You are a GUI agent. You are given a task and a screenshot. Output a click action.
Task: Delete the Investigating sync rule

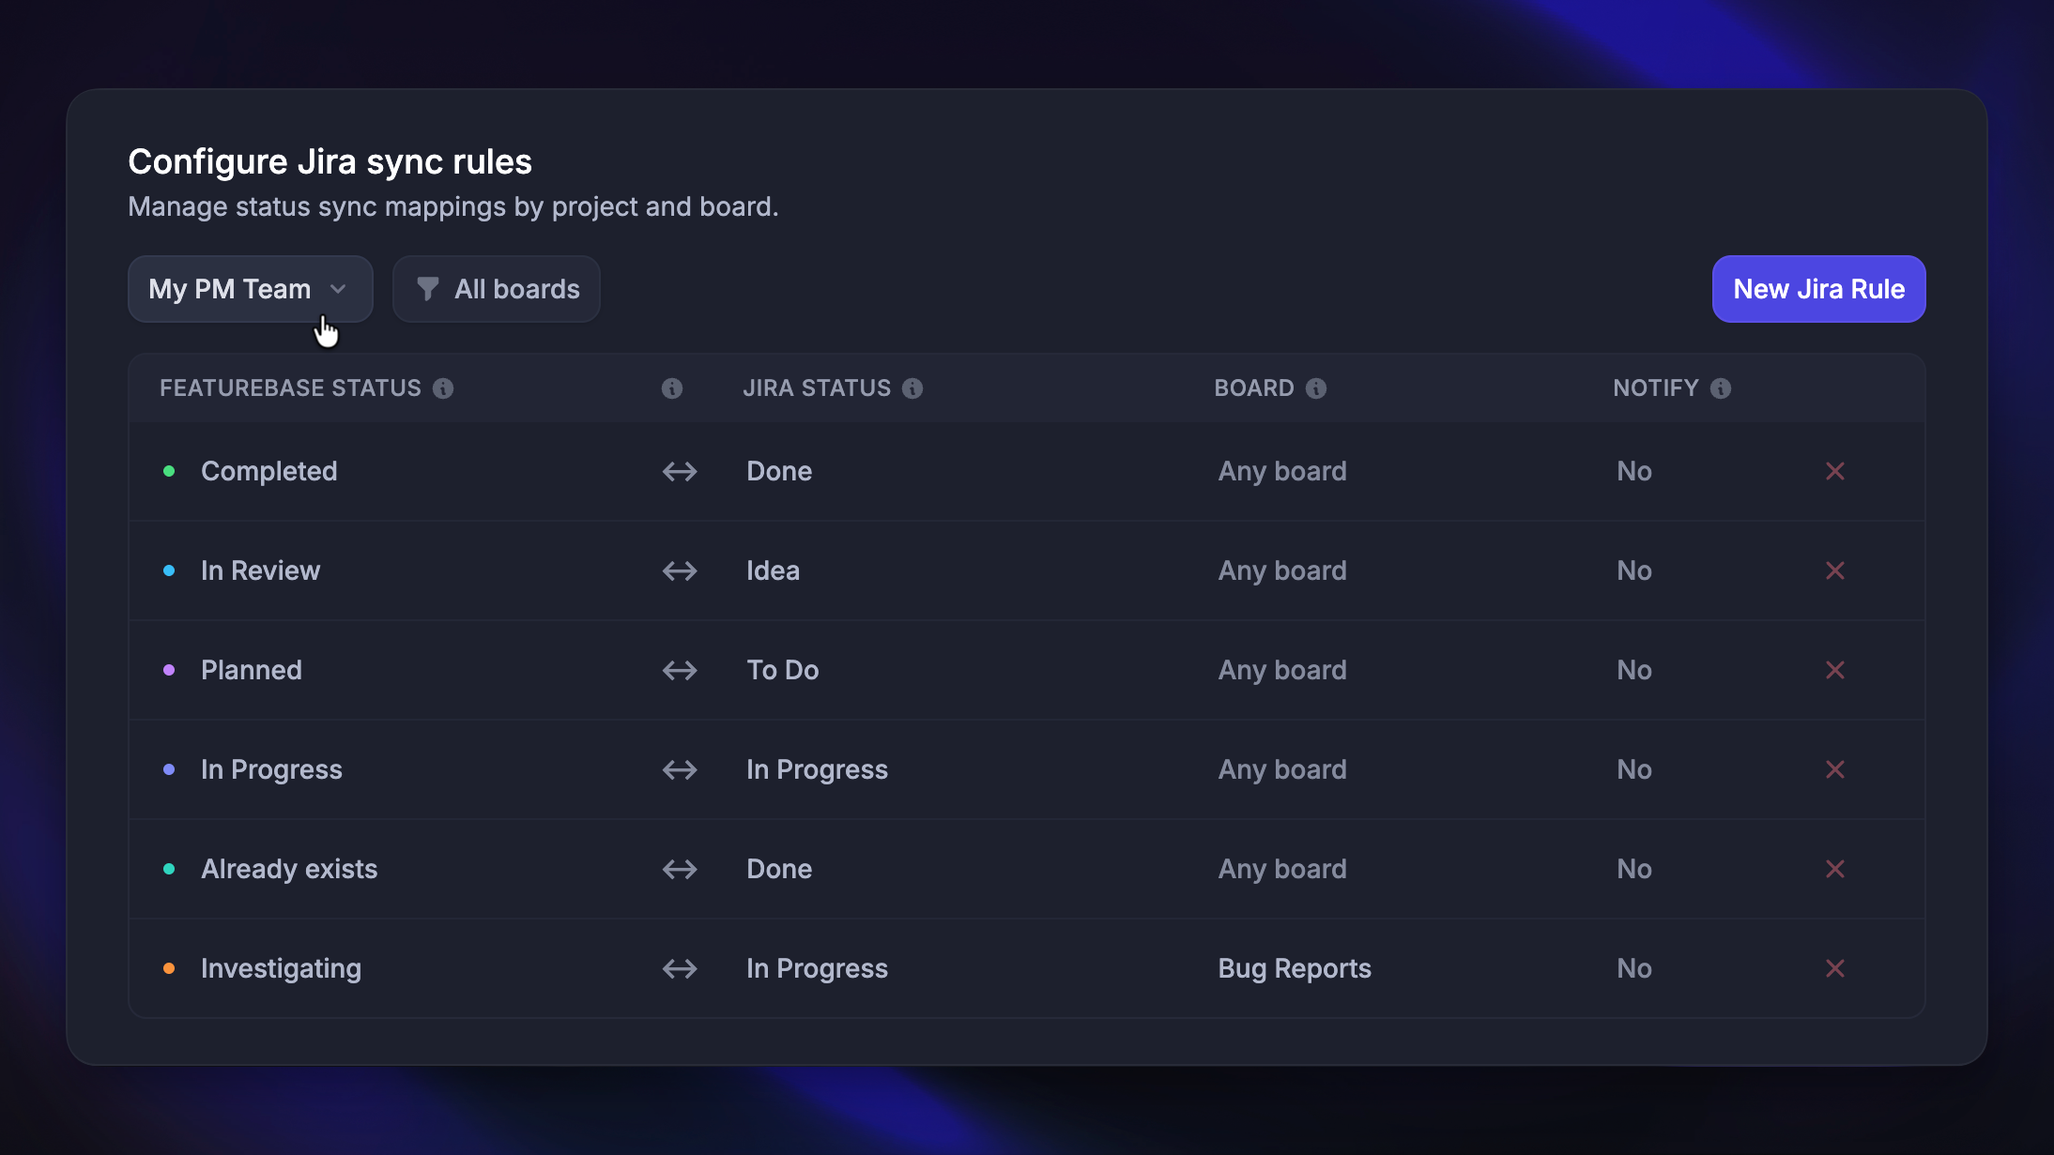[x=1835, y=968]
